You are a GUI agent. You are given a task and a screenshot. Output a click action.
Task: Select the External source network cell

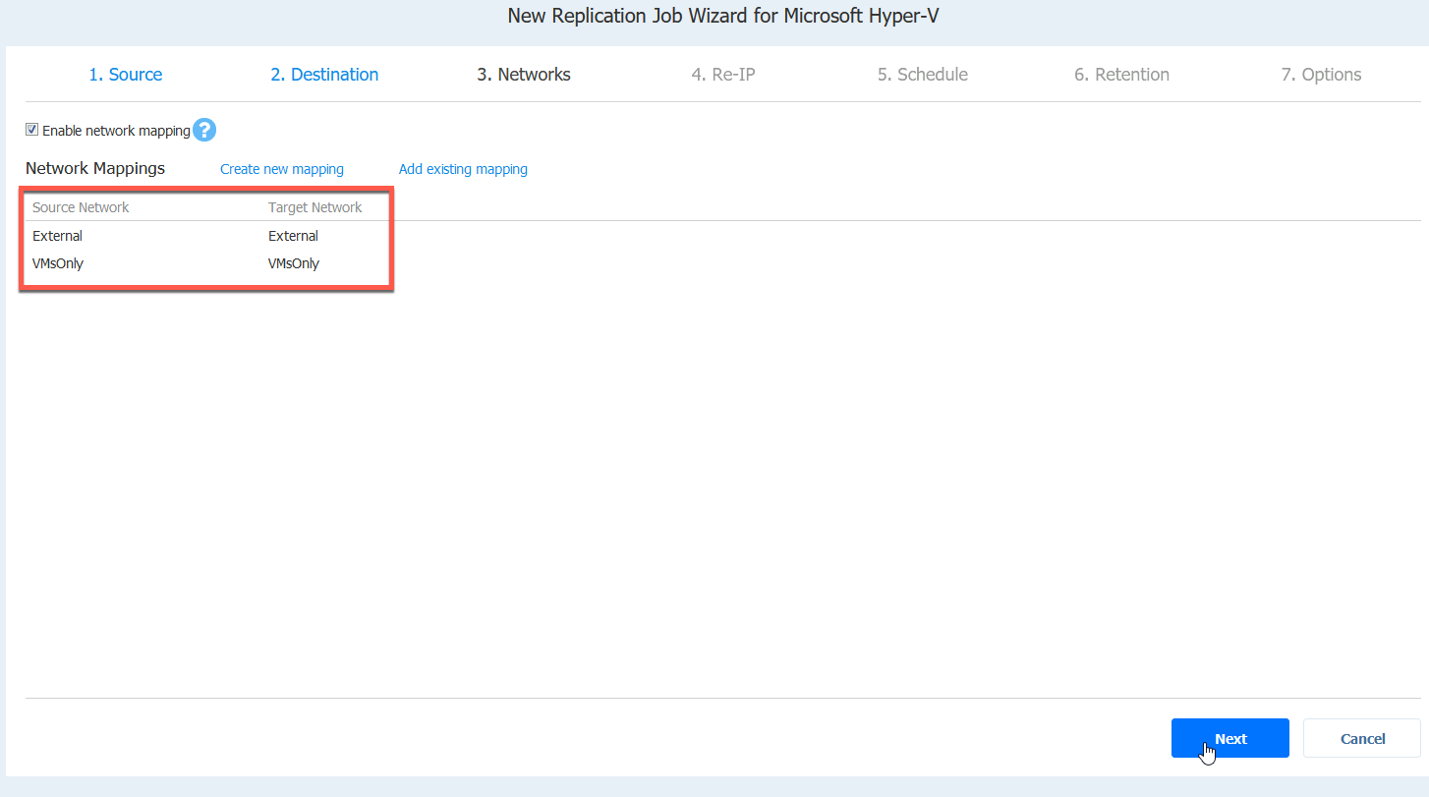click(x=57, y=236)
